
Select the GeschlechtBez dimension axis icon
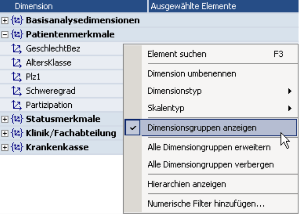coord(16,48)
